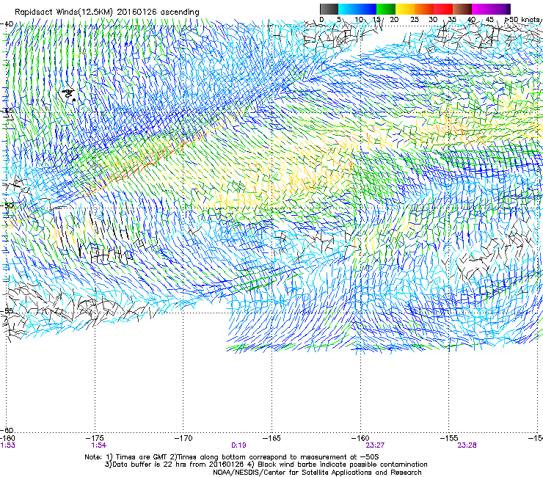Click the purple '23:27' pass time
The height and width of the screenshot is (477, 543).
pos(375,445)
